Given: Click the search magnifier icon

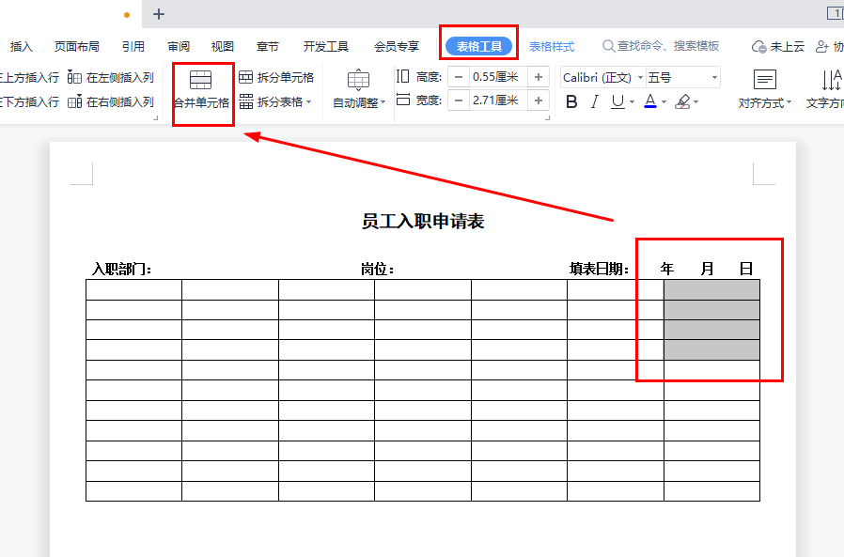Looking at the screenshot, I should (608, 46).
